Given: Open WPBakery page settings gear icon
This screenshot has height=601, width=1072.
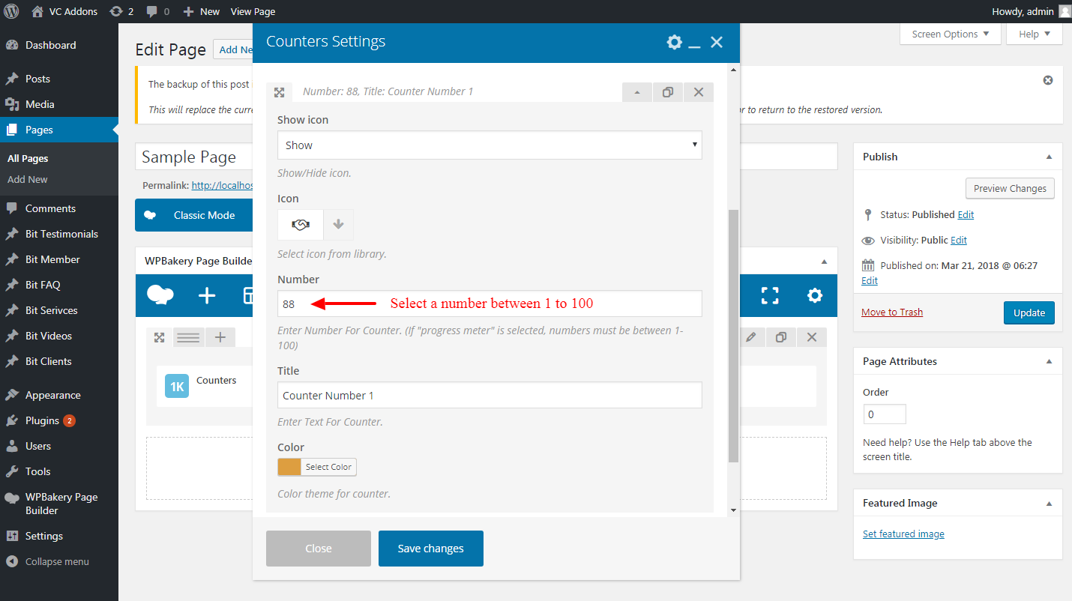Looking at the screenshot, I should [x=814, y=295].
